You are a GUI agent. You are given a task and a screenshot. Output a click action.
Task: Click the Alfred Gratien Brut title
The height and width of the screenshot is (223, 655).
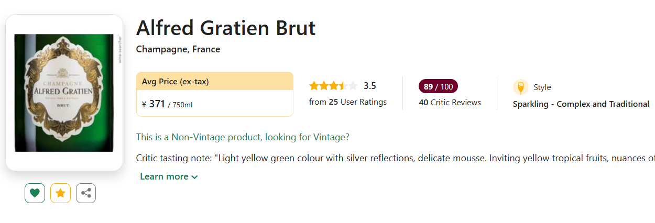(226, 28)
